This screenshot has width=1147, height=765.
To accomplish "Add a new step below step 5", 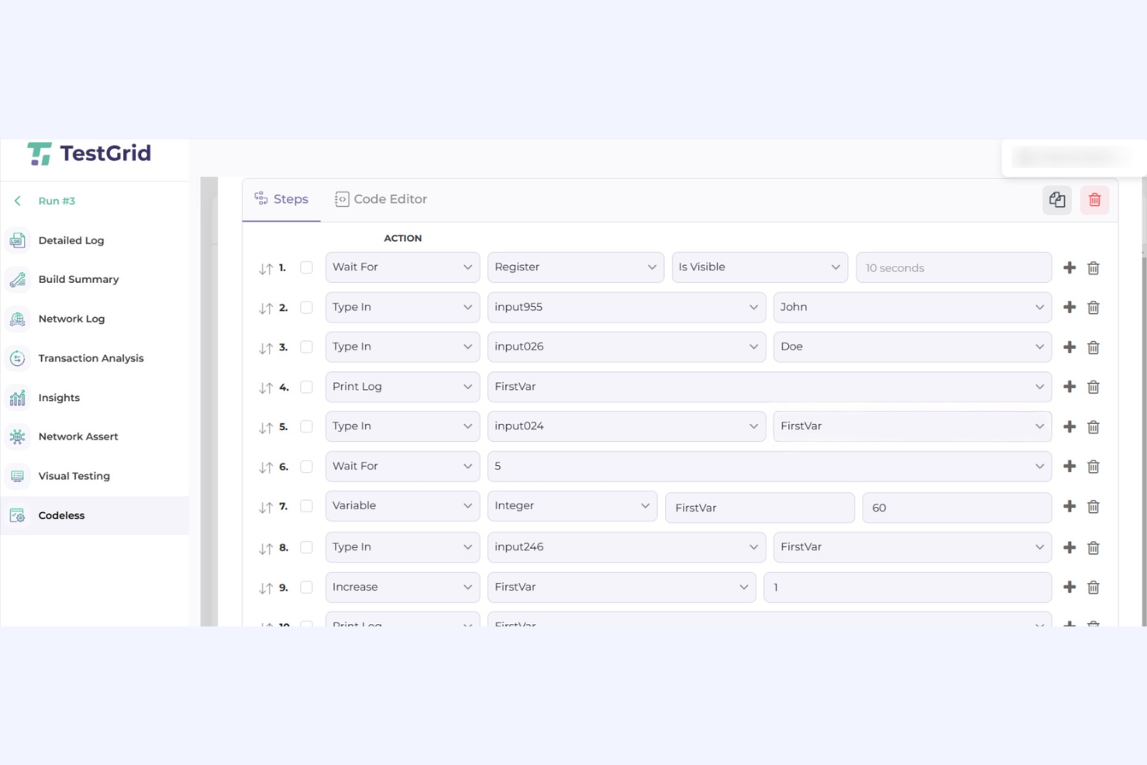I will point(1069,426).
